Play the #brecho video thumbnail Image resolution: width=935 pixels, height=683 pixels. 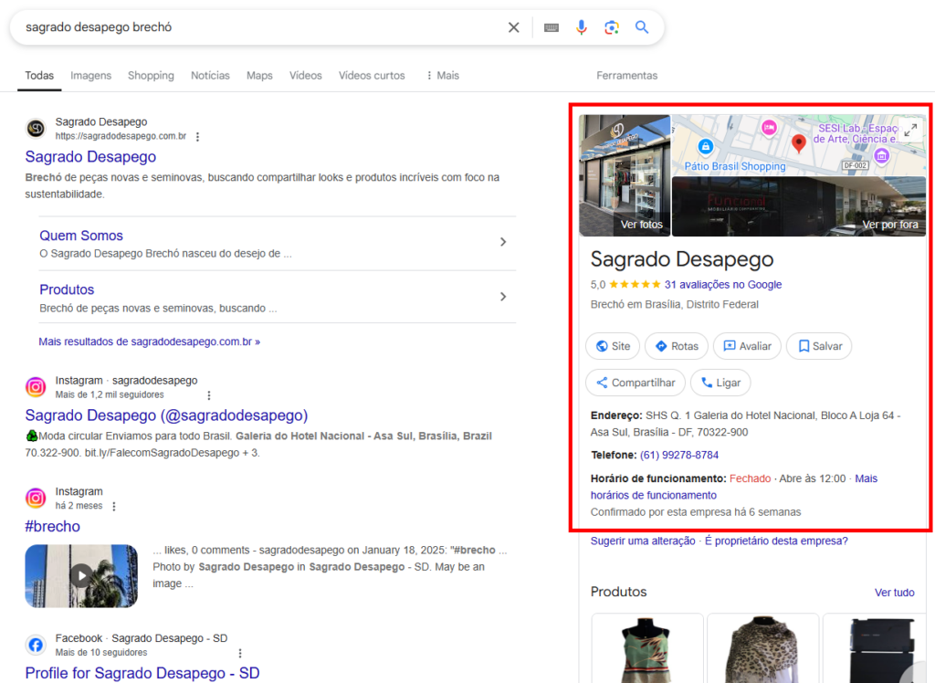click(x=81, y=575)
